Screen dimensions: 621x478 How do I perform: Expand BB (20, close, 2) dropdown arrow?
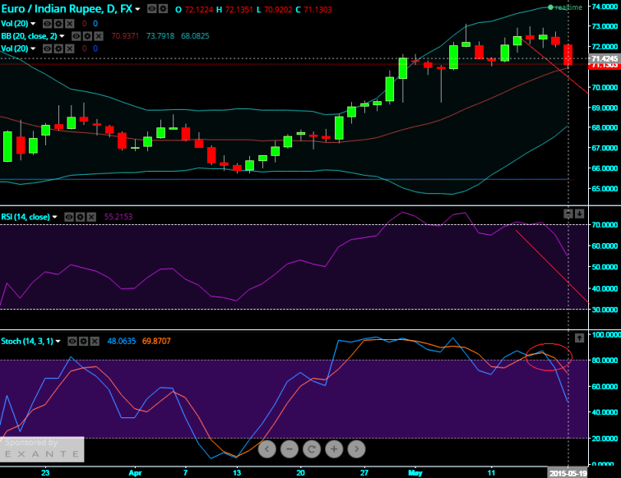point(62,36)
